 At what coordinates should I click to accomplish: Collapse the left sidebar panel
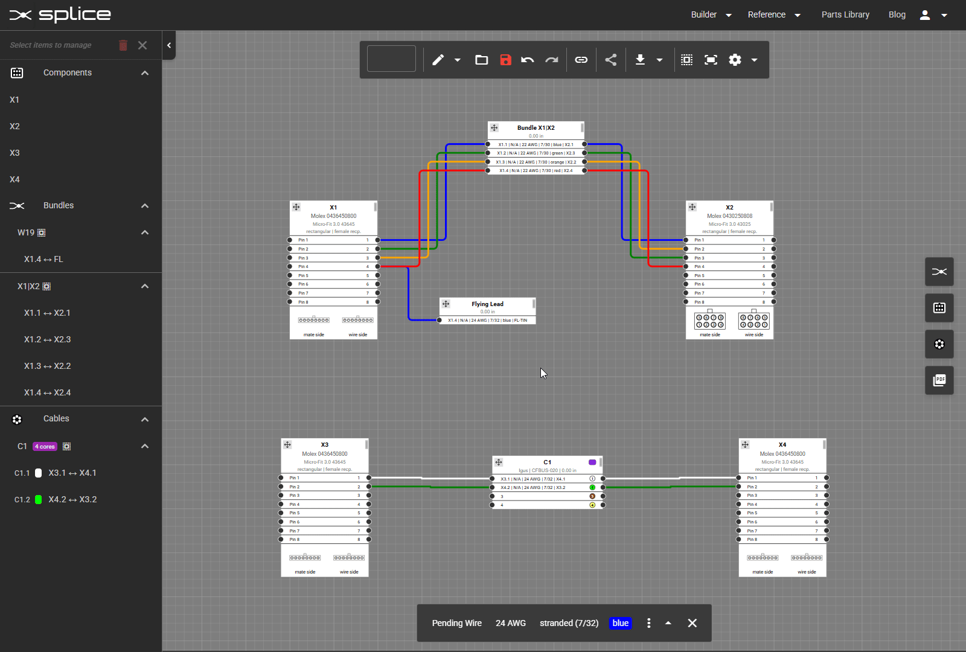(169, 45)
